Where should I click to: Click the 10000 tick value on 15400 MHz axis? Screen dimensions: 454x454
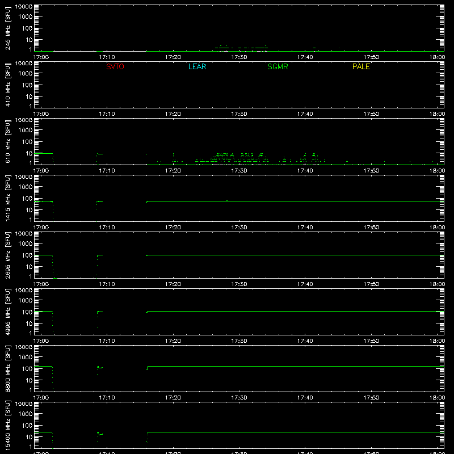coord(24,404)
